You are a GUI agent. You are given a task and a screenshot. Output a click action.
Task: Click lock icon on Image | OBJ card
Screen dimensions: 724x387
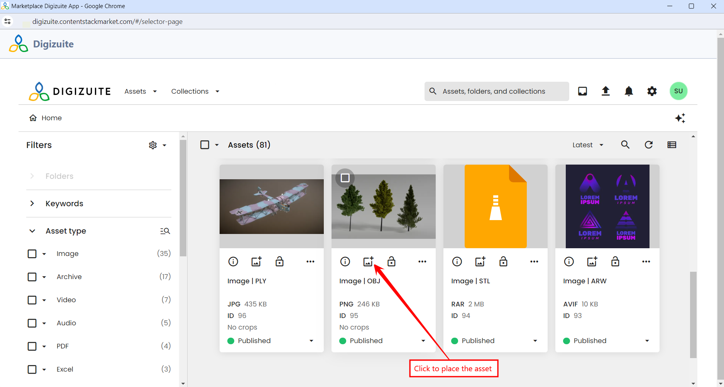[391, 262]
